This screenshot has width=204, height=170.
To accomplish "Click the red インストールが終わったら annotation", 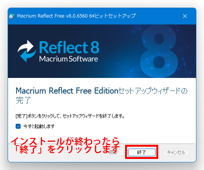I will pyautogui.click(x=65, y=141).
